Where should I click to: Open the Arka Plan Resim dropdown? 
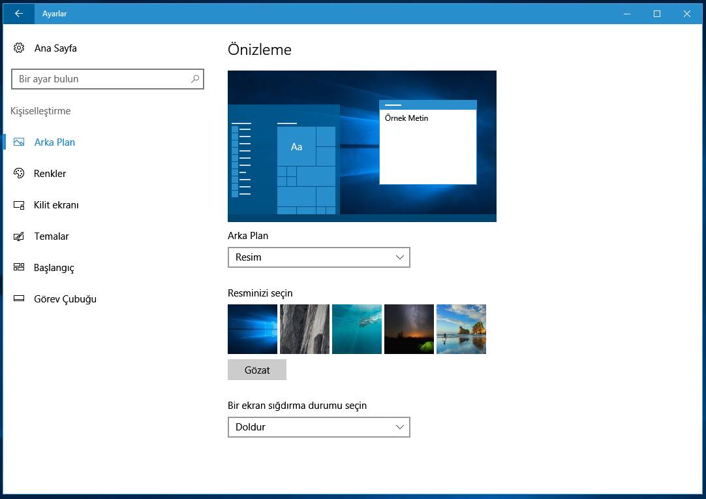[x=318, y=257]
